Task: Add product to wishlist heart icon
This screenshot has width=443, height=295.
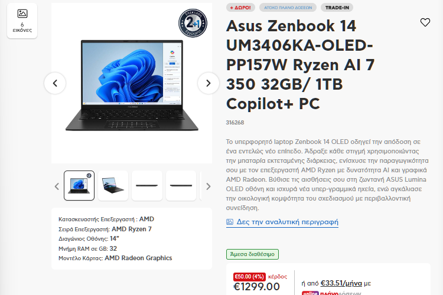Action: pyautogui.click(x=425, y=22)
